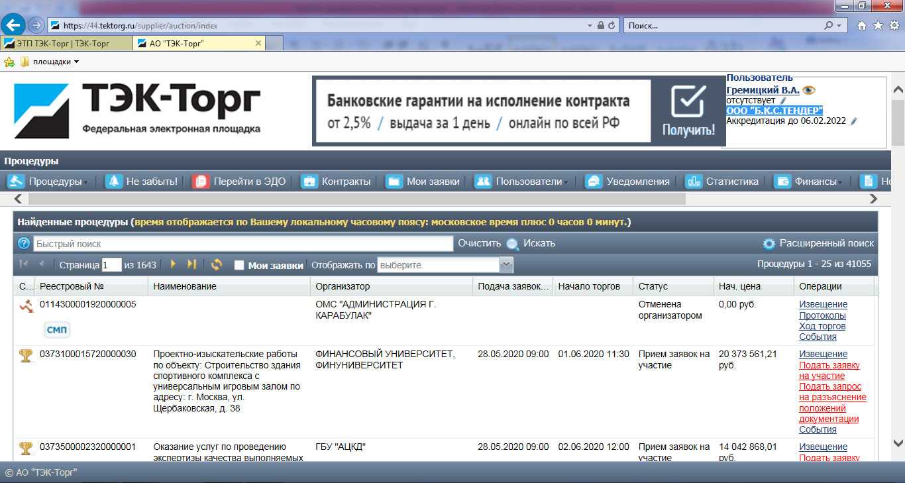The width and height of the screenshot is (905, 483).
Task: Click the Уведомления chat icon
Action: 594,181
